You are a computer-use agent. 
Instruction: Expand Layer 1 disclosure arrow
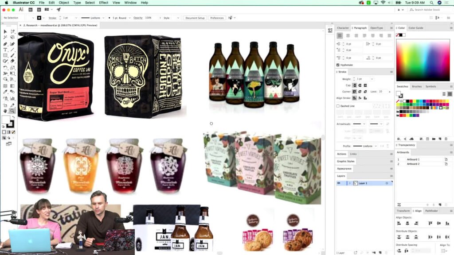point(350,183)
